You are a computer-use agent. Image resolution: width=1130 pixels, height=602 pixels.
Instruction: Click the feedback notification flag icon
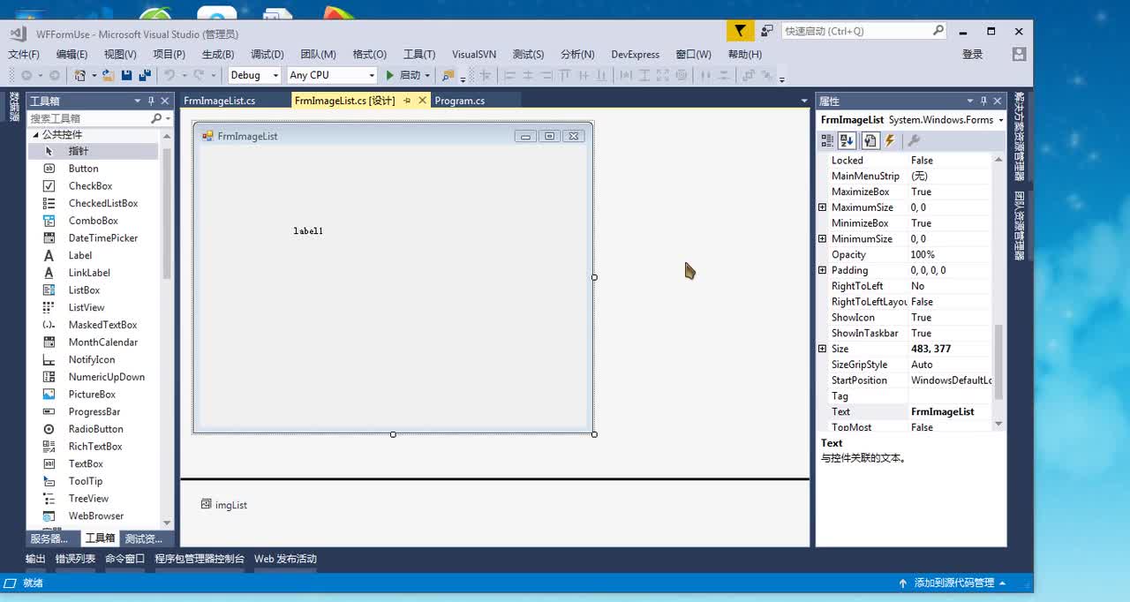point(740,31)
